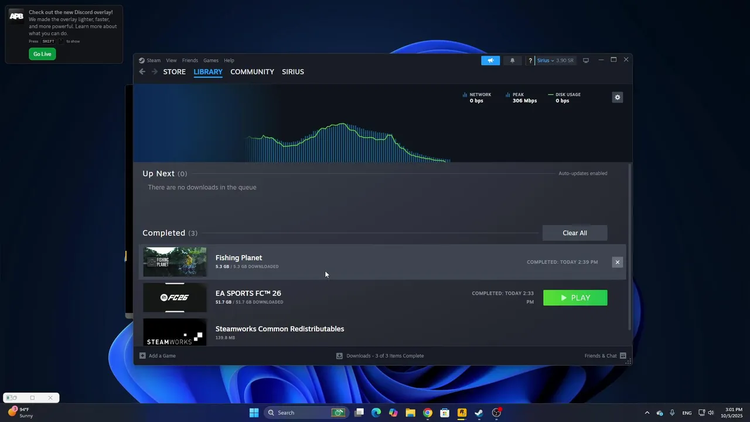The image size is (750, 422).
Task: Click the EA SPORTS FC™ 26 title
Action: coord(248,293)
